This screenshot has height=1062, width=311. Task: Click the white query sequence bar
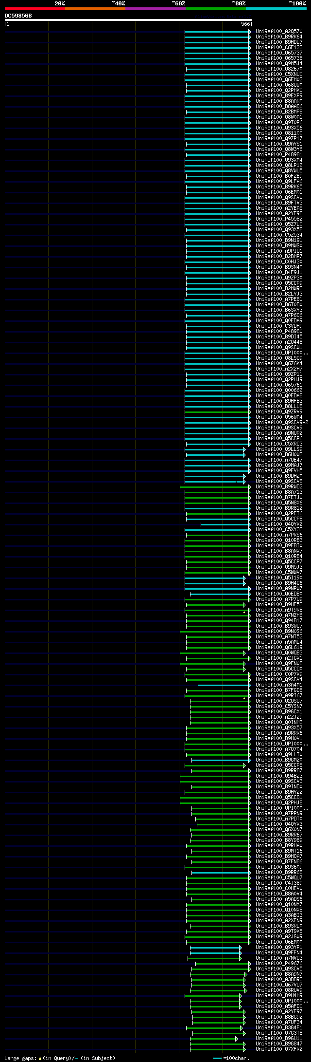[x=128, y=20]
